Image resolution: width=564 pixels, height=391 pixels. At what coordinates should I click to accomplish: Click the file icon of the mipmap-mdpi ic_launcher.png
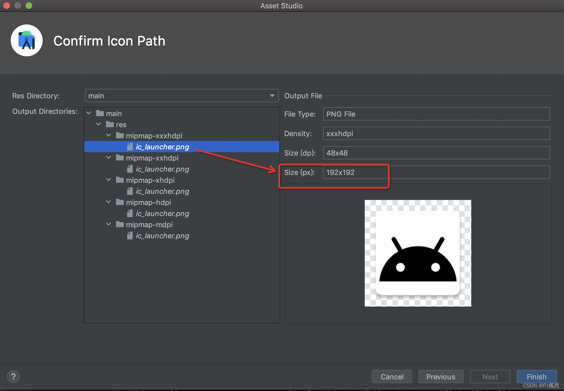(x=130, y=235)
